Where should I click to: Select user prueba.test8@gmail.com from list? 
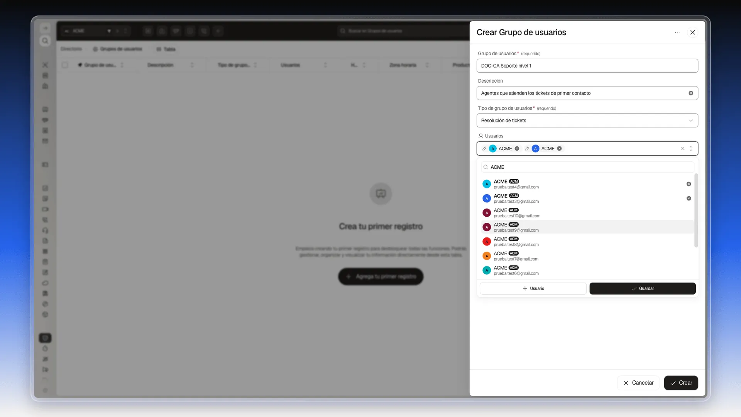point(587,242)
